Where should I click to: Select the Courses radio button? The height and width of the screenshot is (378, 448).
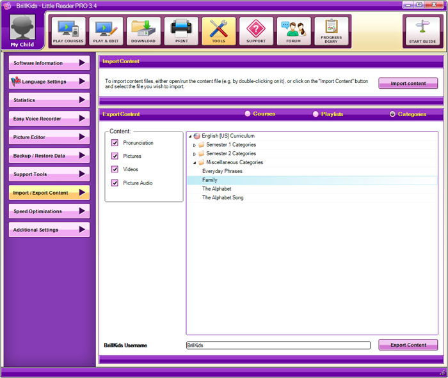[x=248, y=114]
